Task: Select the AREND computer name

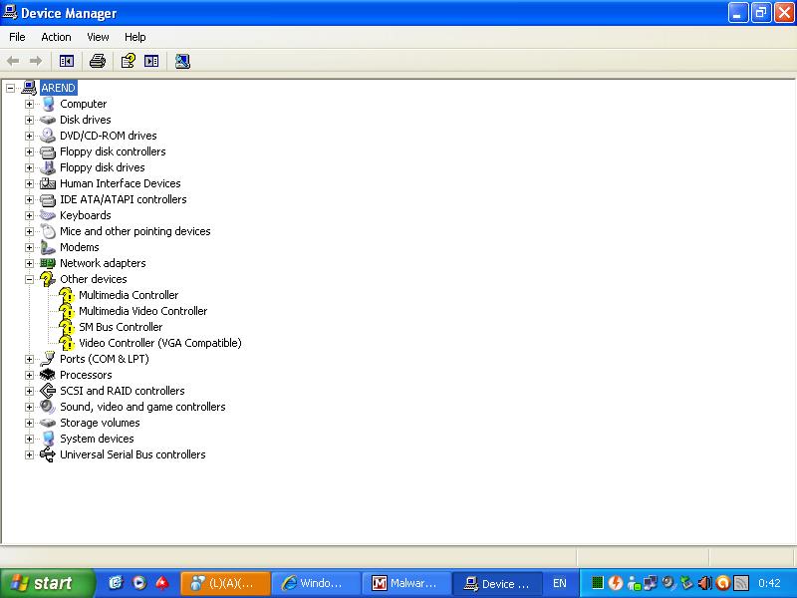Action: (x=59, y=88)
